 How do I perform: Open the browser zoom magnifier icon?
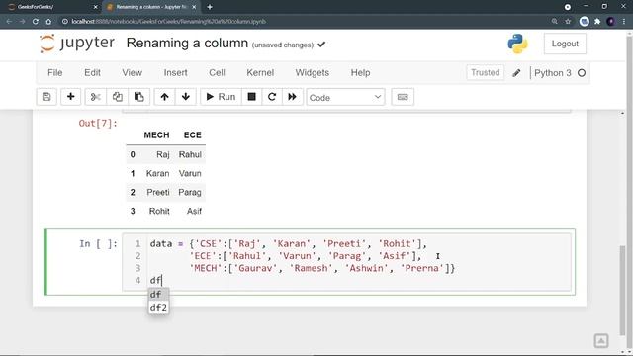pos(554,22)
